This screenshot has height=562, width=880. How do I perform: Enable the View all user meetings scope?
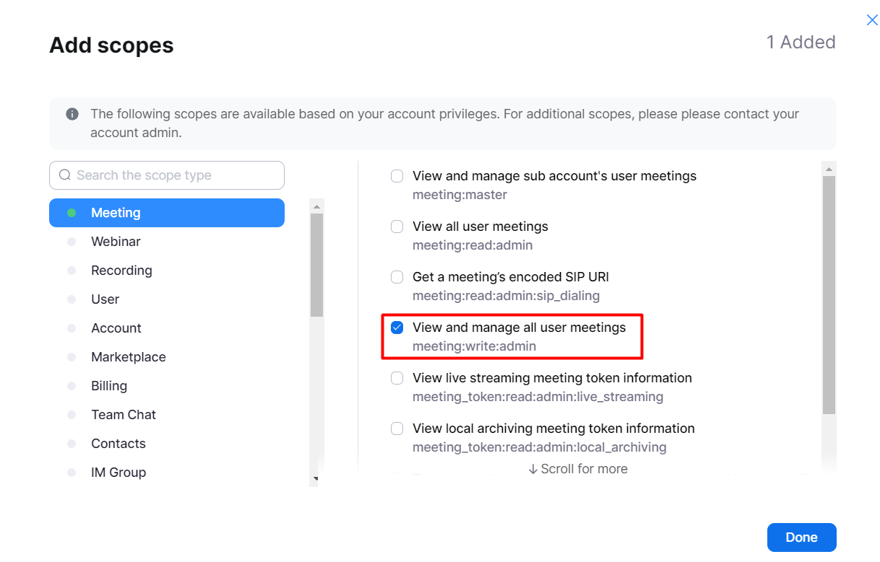point(397,227)
